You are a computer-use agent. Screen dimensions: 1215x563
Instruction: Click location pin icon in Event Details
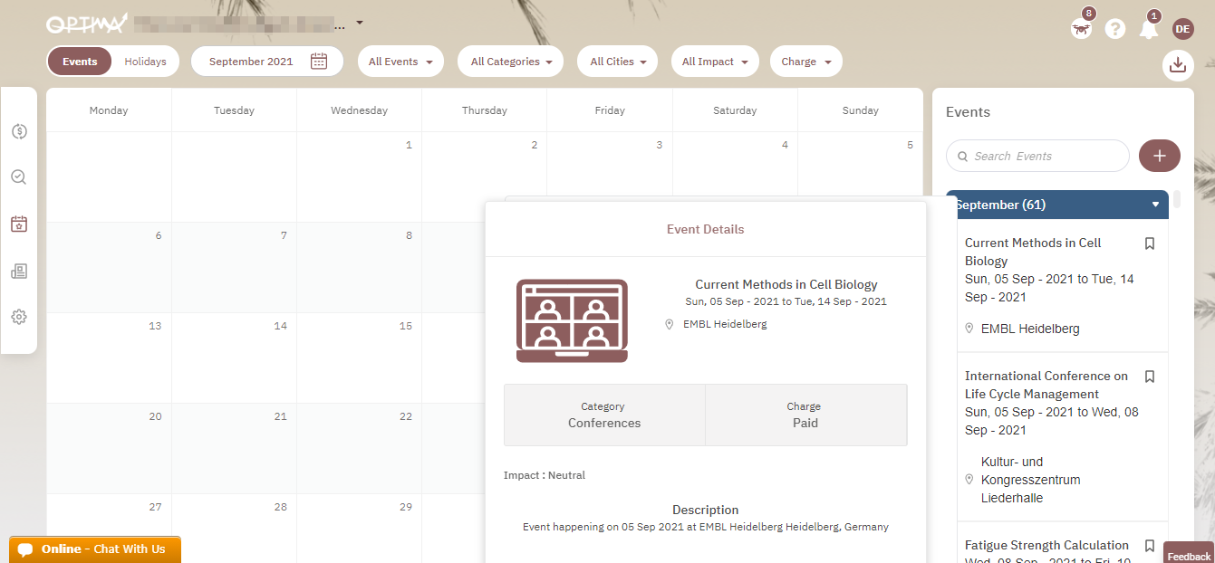[670, 324]
